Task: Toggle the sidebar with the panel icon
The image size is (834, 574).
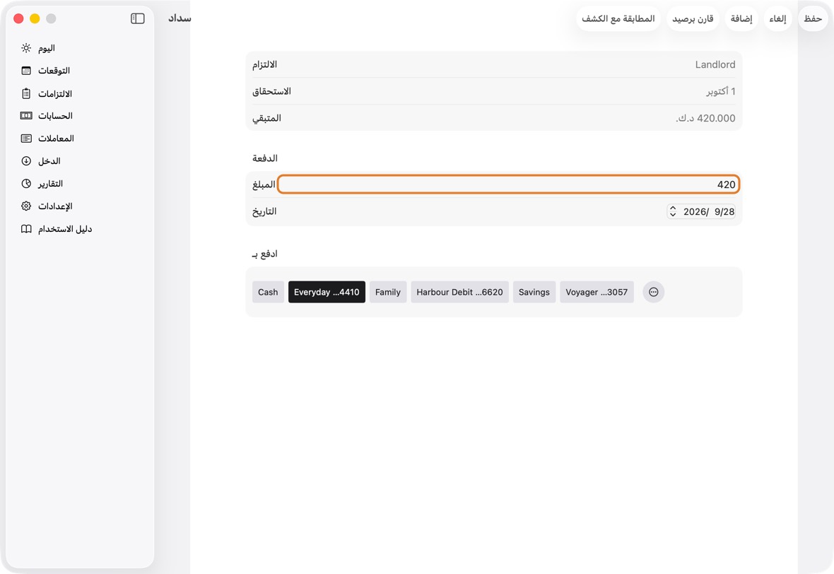Action: [138, 18]
